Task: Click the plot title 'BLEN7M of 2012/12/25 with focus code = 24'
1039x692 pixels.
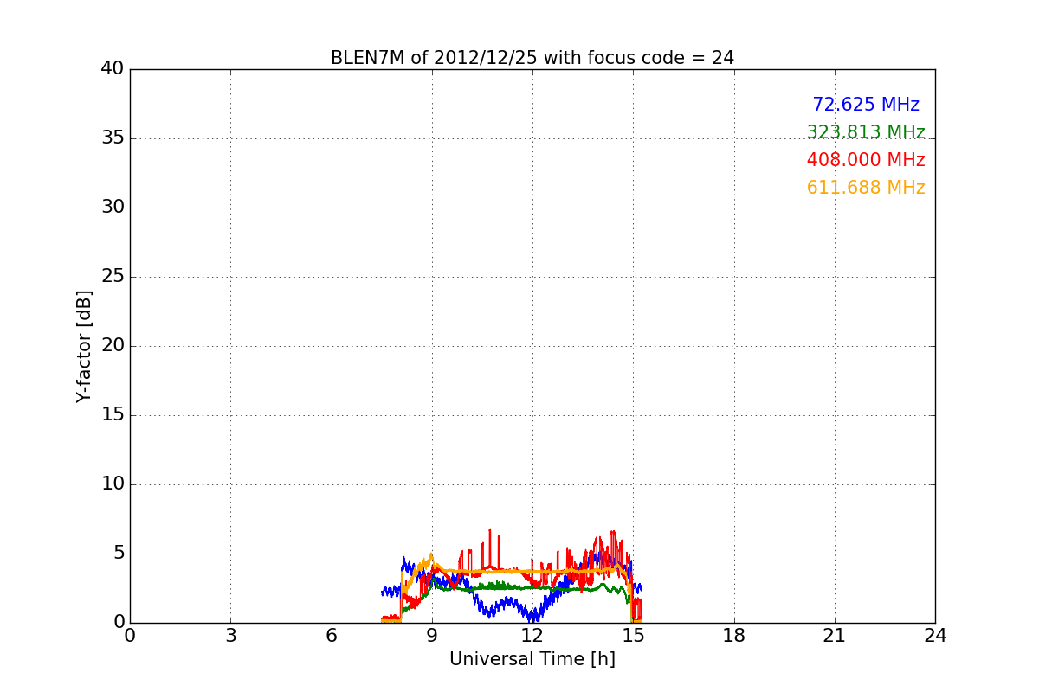Action: tap(532, 58)
